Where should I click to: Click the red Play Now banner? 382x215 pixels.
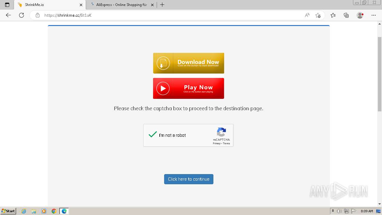pos(189,88)
